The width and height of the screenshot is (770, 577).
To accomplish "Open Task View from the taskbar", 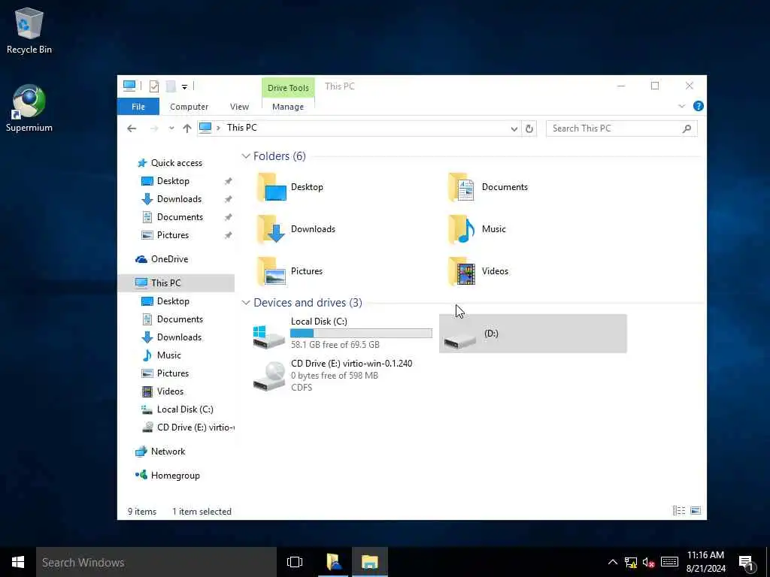I will pos(295,562).
